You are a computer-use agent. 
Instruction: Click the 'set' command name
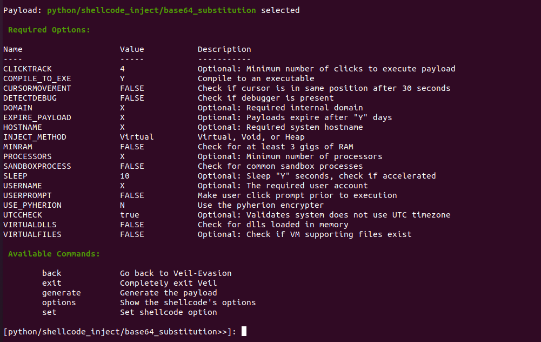point(49,312)
